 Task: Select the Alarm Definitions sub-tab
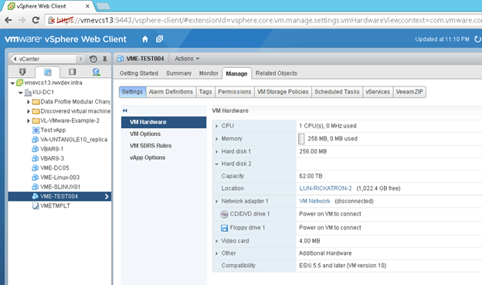171,92
